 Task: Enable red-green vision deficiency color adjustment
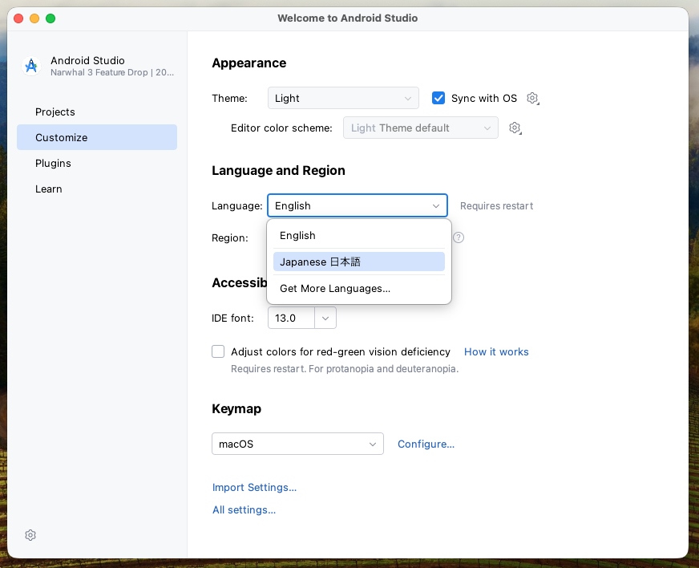218,351
